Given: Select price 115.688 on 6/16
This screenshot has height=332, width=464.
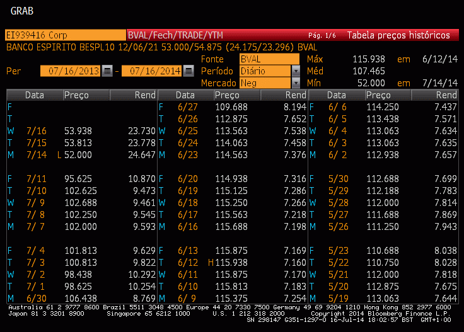Looking at the screenshot, I should (231, 227).
